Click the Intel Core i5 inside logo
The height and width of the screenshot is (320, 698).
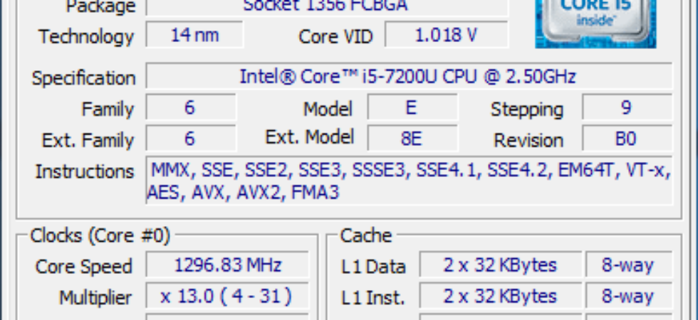pyautogui.click(x=595, y=23)
